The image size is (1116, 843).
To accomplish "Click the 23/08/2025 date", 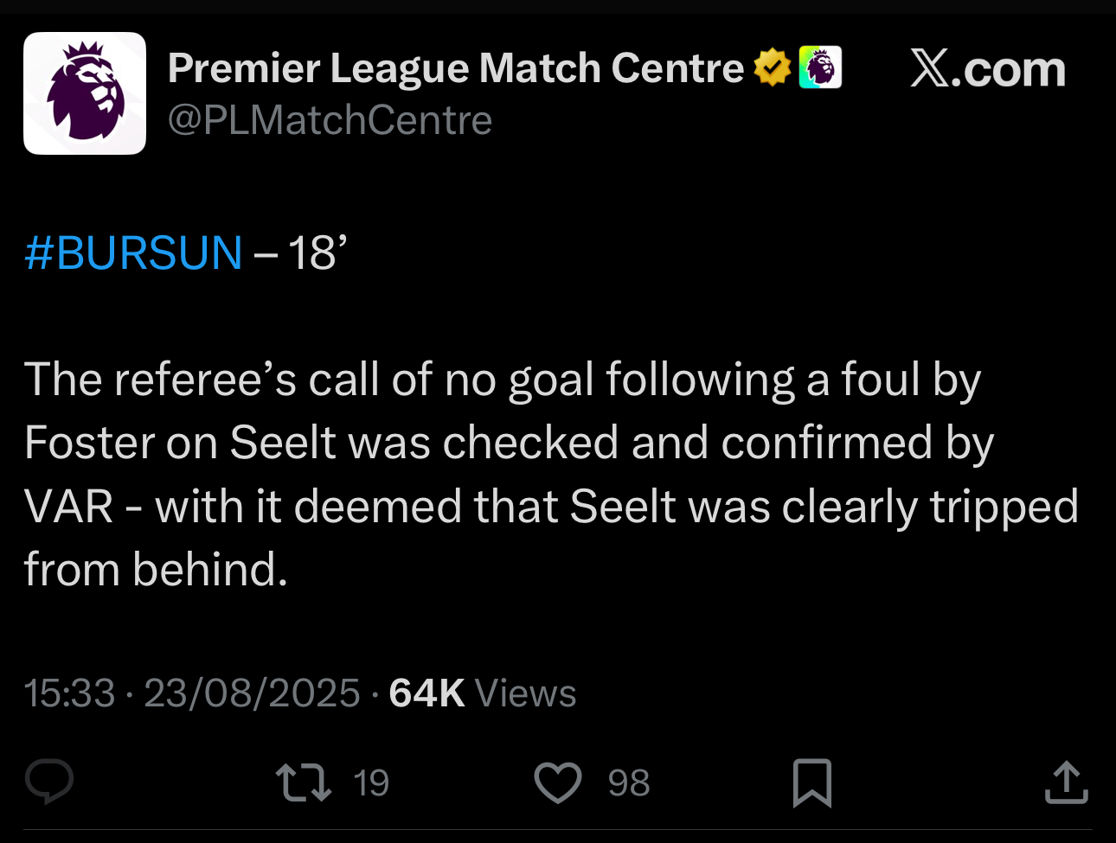I will coord(252,693).
